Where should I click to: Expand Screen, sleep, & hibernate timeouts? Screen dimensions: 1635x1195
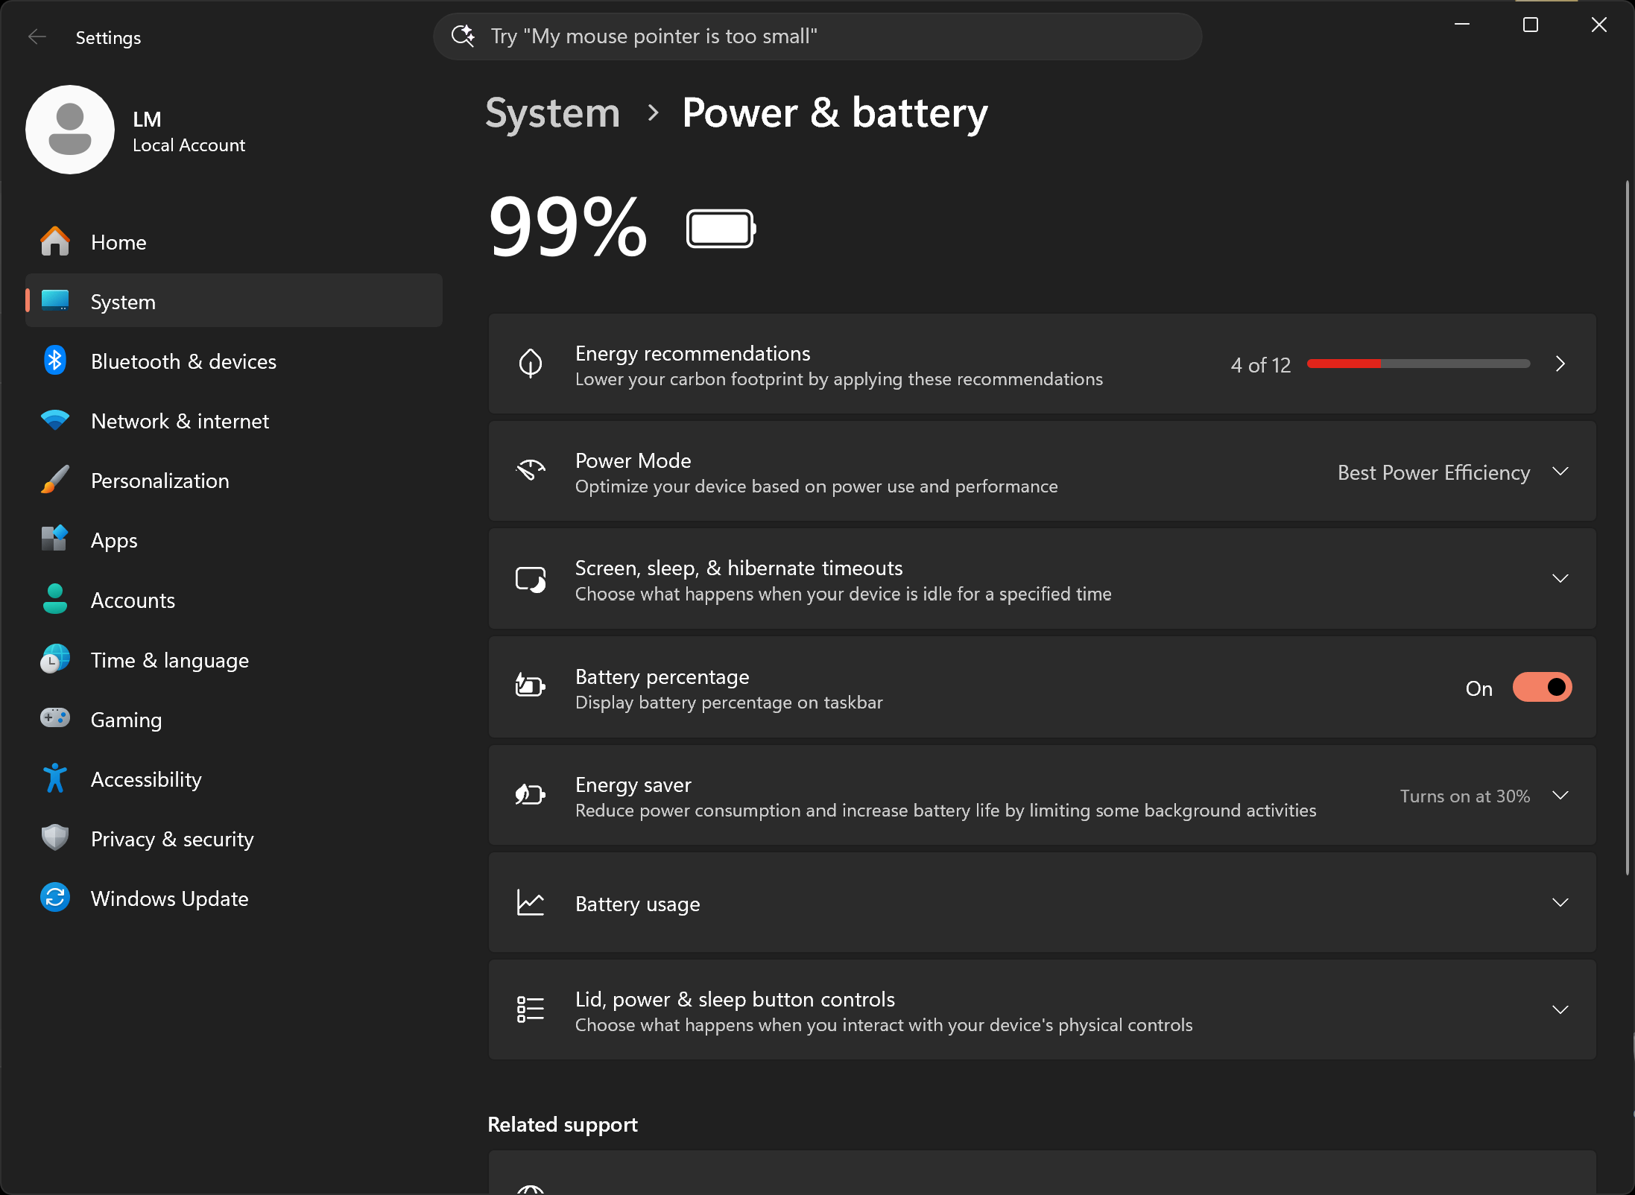(x=1042, y=580)
